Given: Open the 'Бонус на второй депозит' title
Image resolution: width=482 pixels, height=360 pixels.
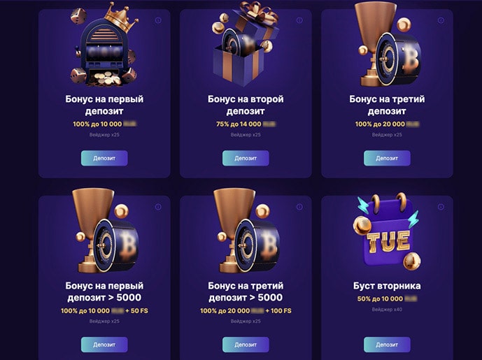Looking at the screenshot, I should point(246,105).
